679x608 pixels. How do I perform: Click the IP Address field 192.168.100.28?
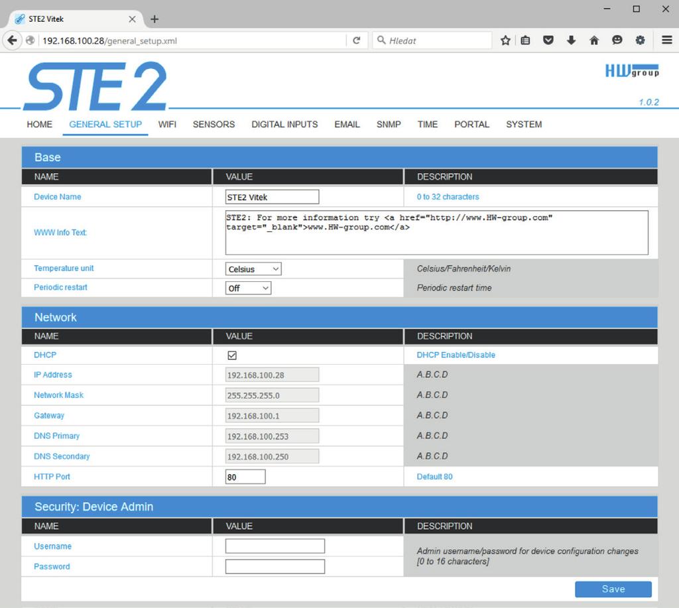click(x=272, y=375)
